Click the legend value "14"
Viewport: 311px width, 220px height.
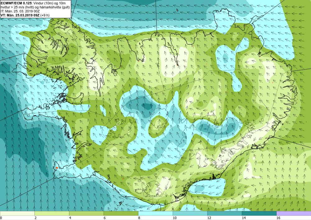tap(244, 218)
